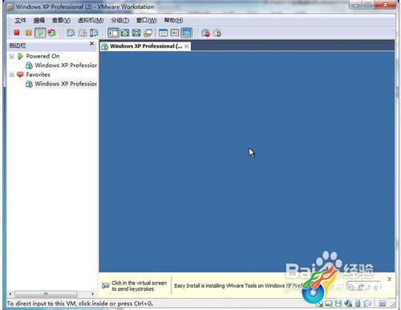Click the yellow Suspend (pause) icon
The width and height of the screenshot is (401, 310).
click(28, 33)
